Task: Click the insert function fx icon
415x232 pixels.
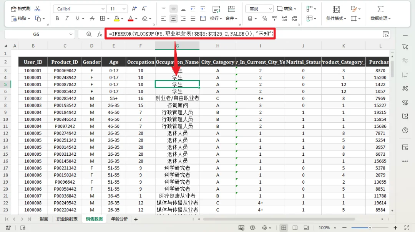Action: coord(100,34)
